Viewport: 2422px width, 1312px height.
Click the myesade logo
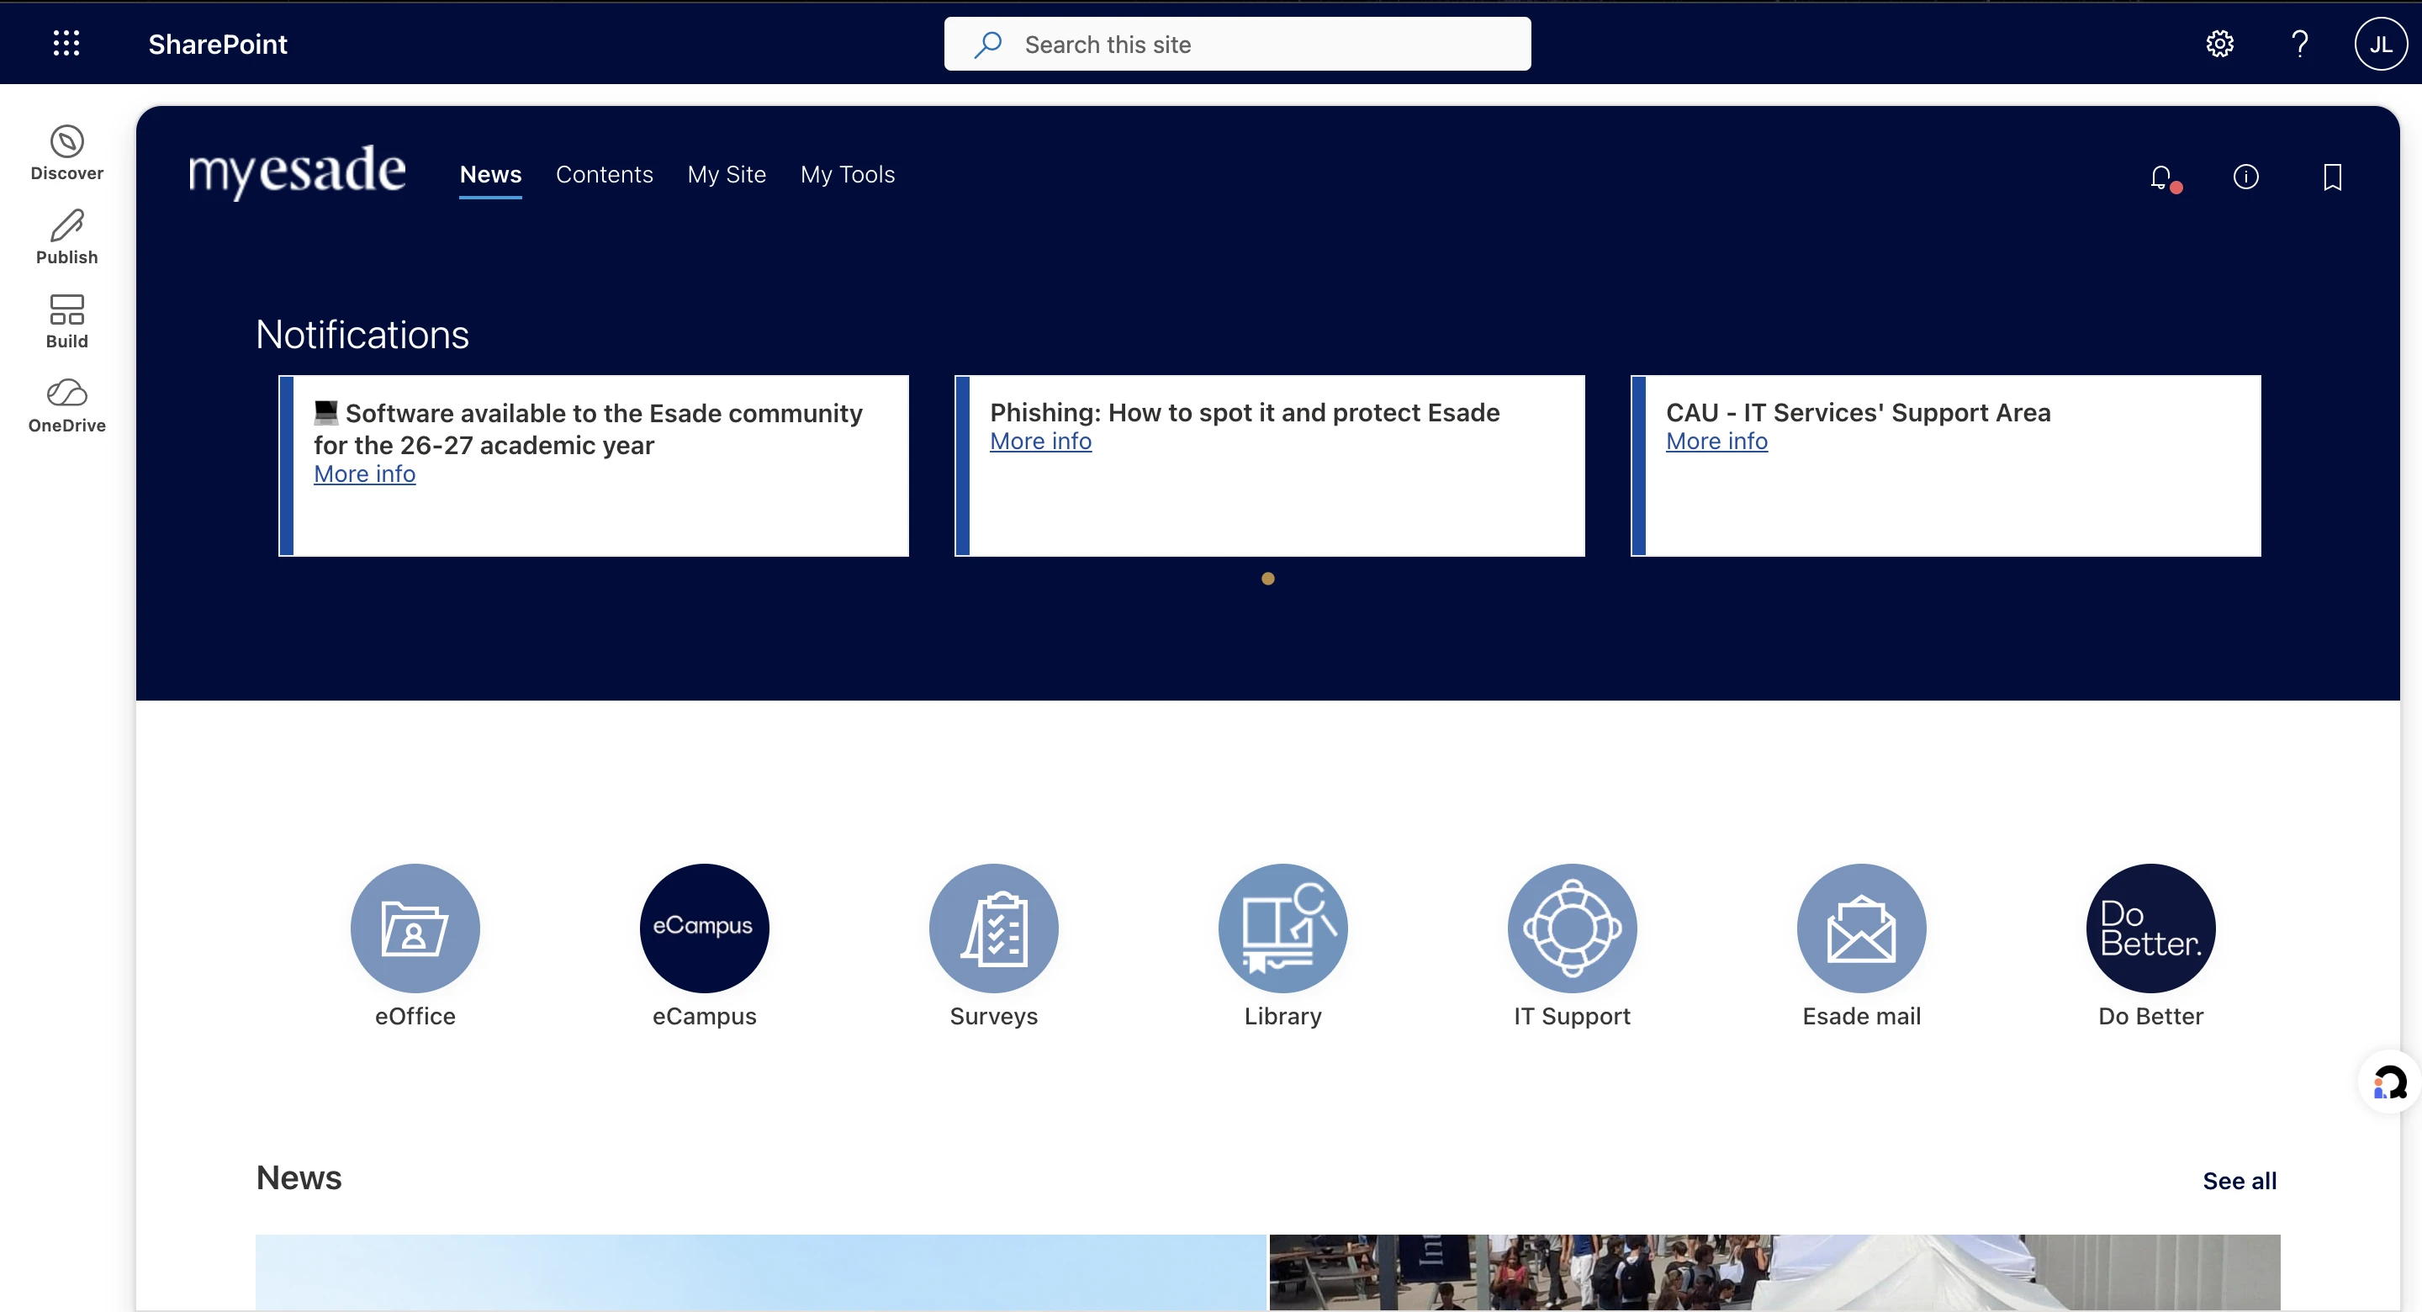pos(297,172)
